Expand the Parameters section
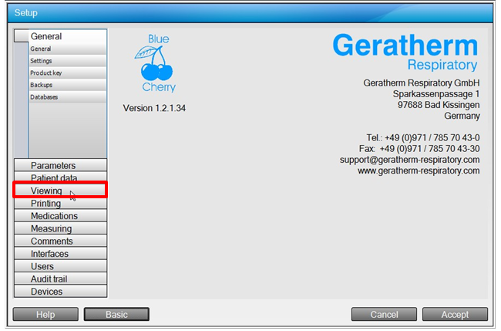This screenshot has width=501, height=331. point(60,165)
